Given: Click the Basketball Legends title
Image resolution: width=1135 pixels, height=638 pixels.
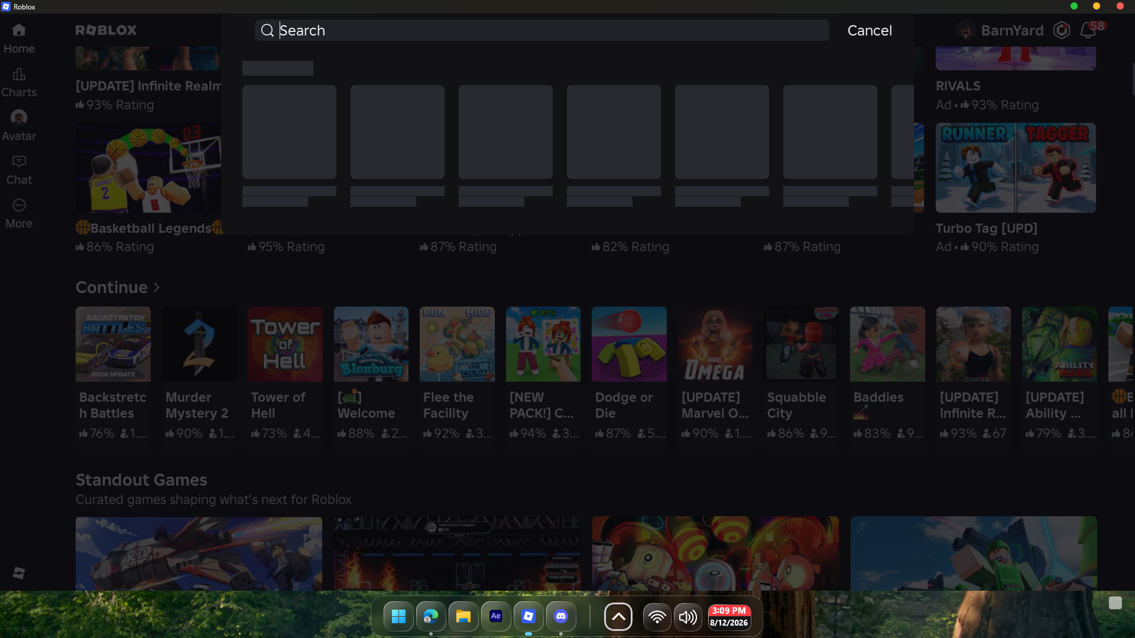Looking at the screenshot, I should (x=150, y=228).
